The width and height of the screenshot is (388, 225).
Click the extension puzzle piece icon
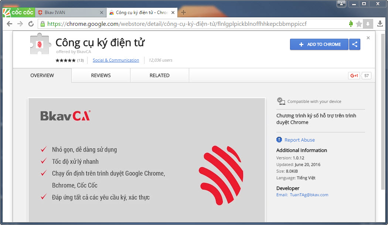pos(40,44)
